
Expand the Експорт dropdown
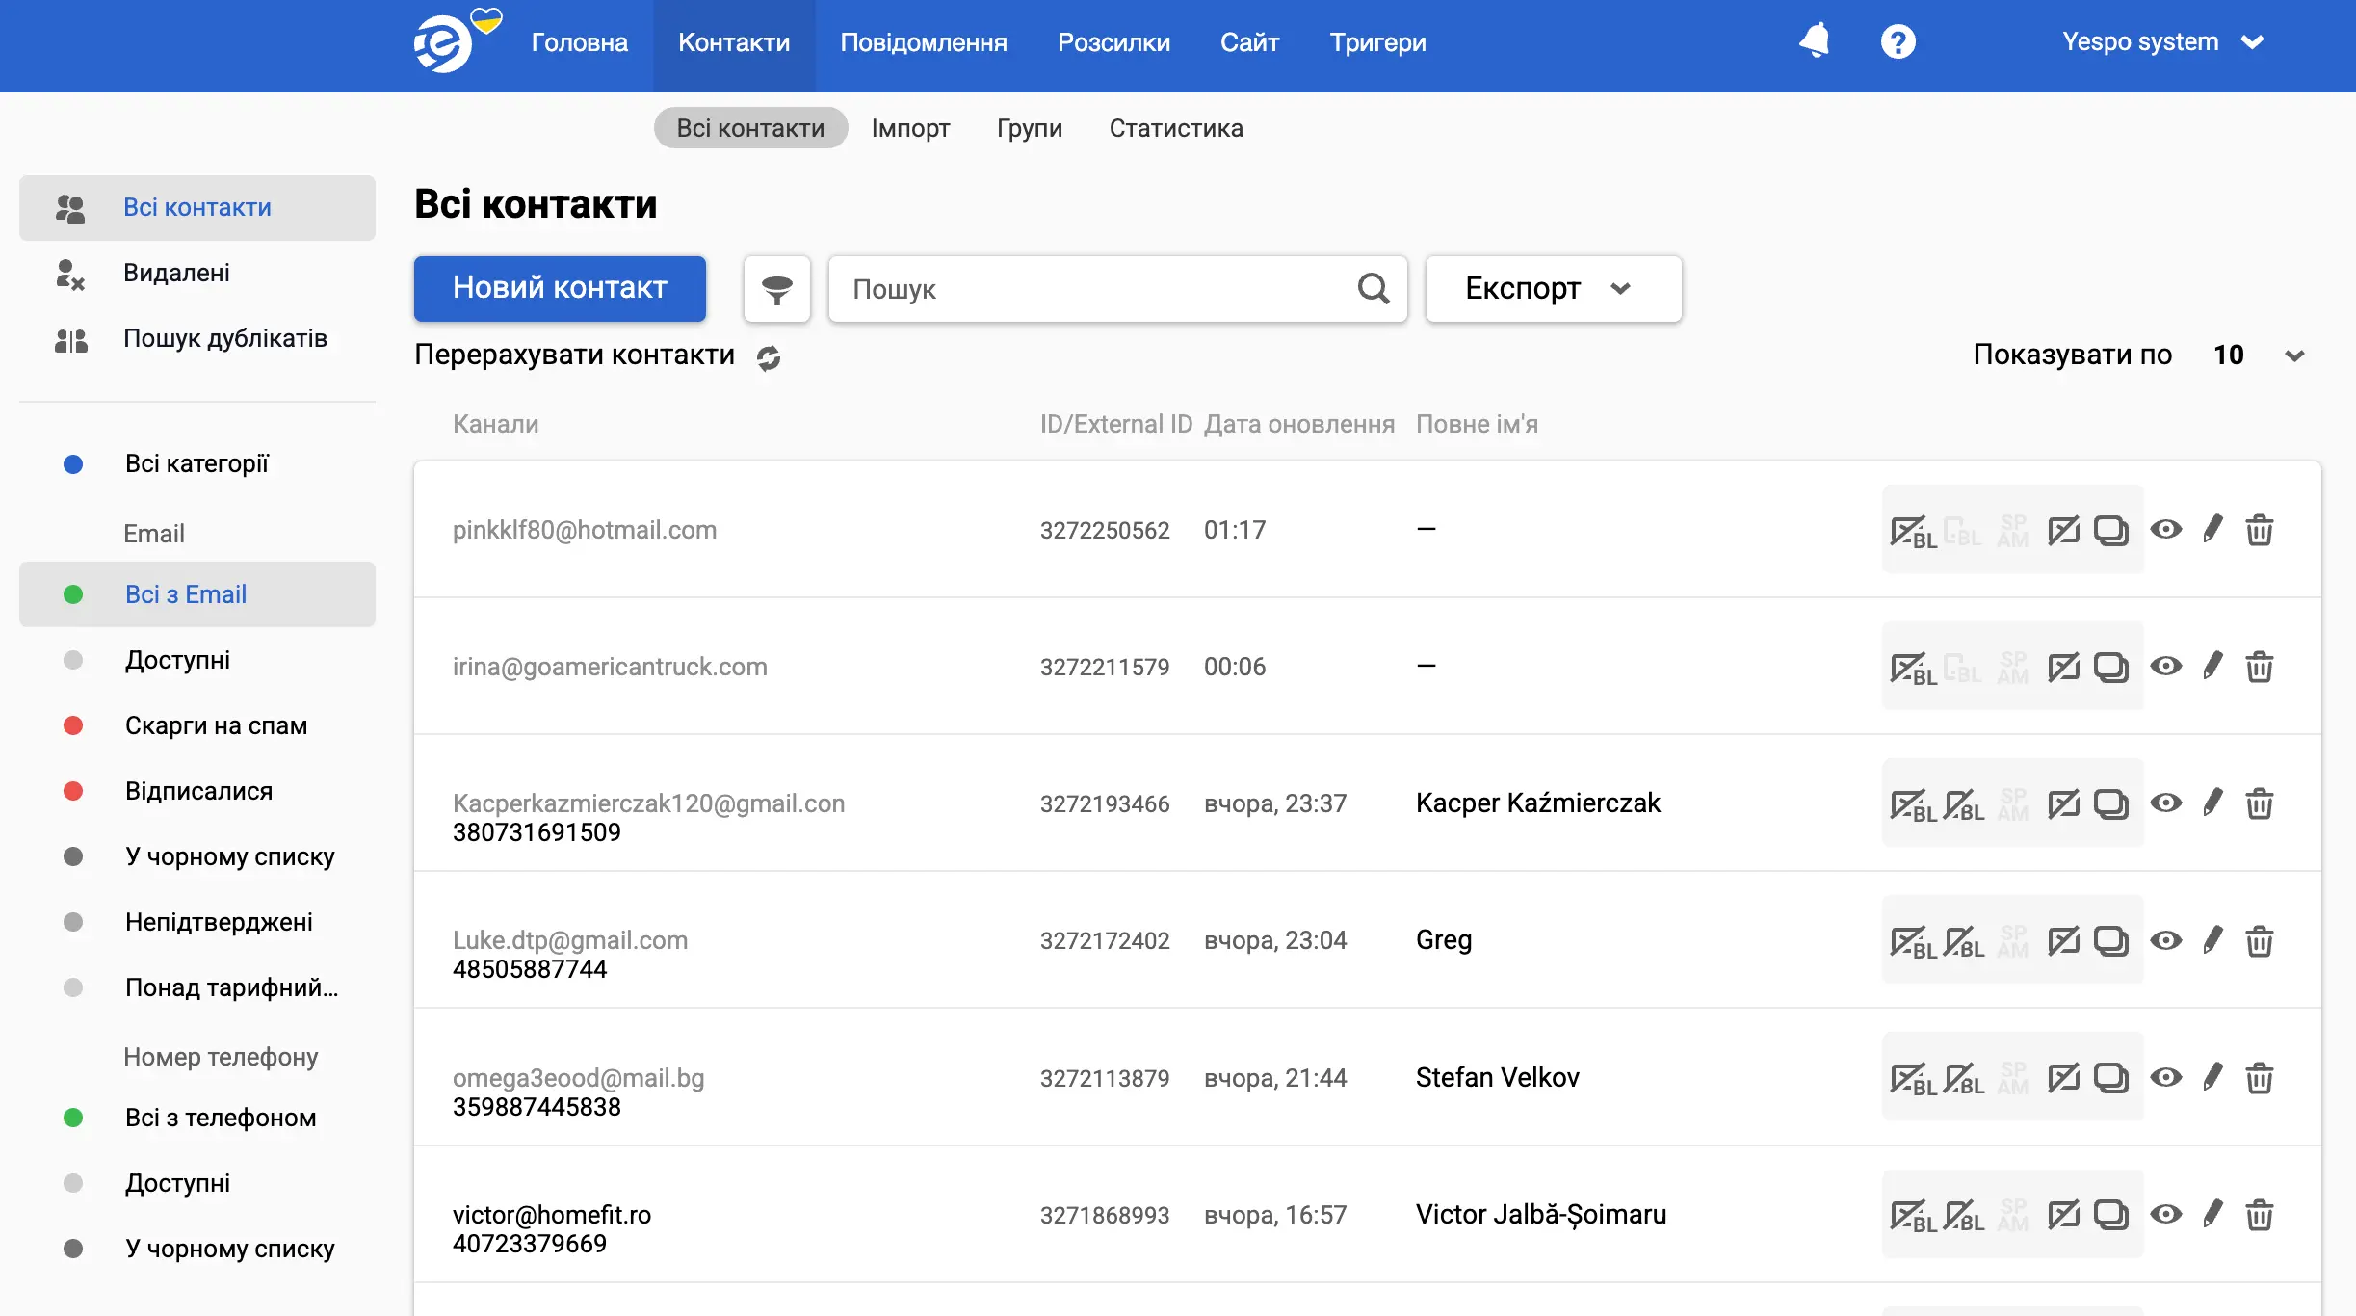(x=1553, y=288)
